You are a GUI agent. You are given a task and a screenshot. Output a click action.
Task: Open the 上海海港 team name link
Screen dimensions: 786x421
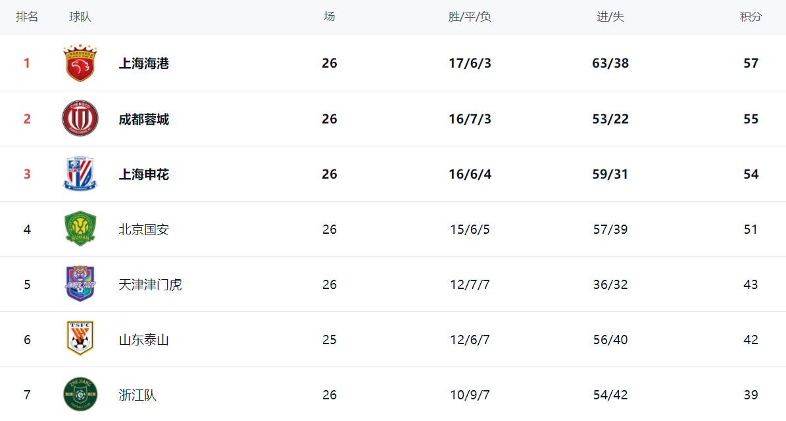[x=143, y=64]
